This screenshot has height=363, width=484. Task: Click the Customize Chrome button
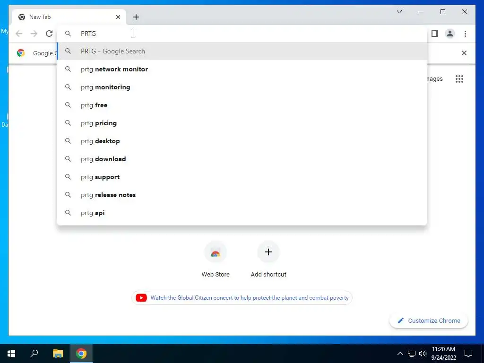click(x=429, y=321)
